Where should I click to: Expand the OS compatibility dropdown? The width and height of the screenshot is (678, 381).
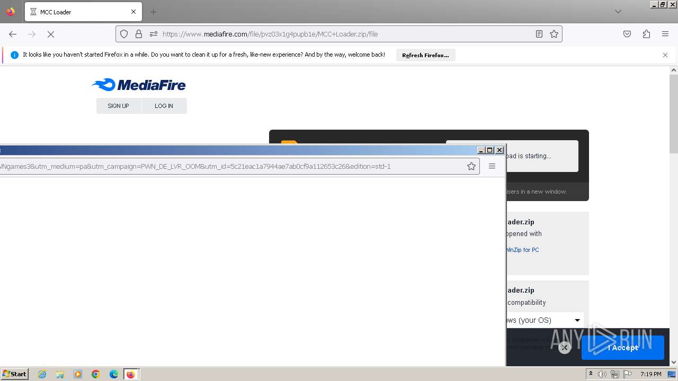click(x=545, y=320)
